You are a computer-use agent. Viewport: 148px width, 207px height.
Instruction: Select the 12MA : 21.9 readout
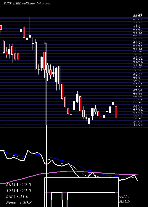tap(19, 191)
